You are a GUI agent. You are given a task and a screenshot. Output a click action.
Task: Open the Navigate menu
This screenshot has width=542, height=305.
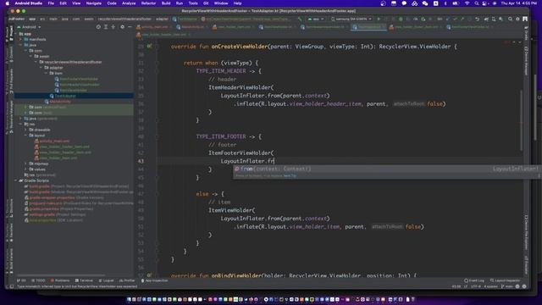[94, 3]
